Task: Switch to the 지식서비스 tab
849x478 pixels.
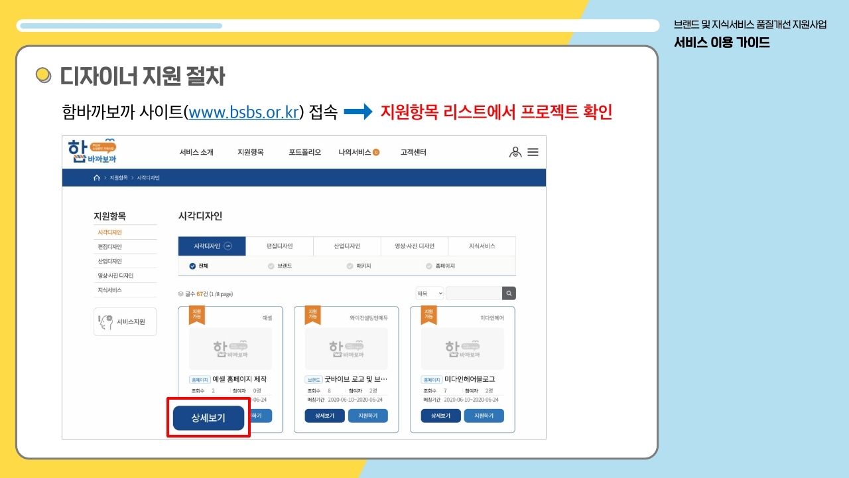Action: (482, 246)
